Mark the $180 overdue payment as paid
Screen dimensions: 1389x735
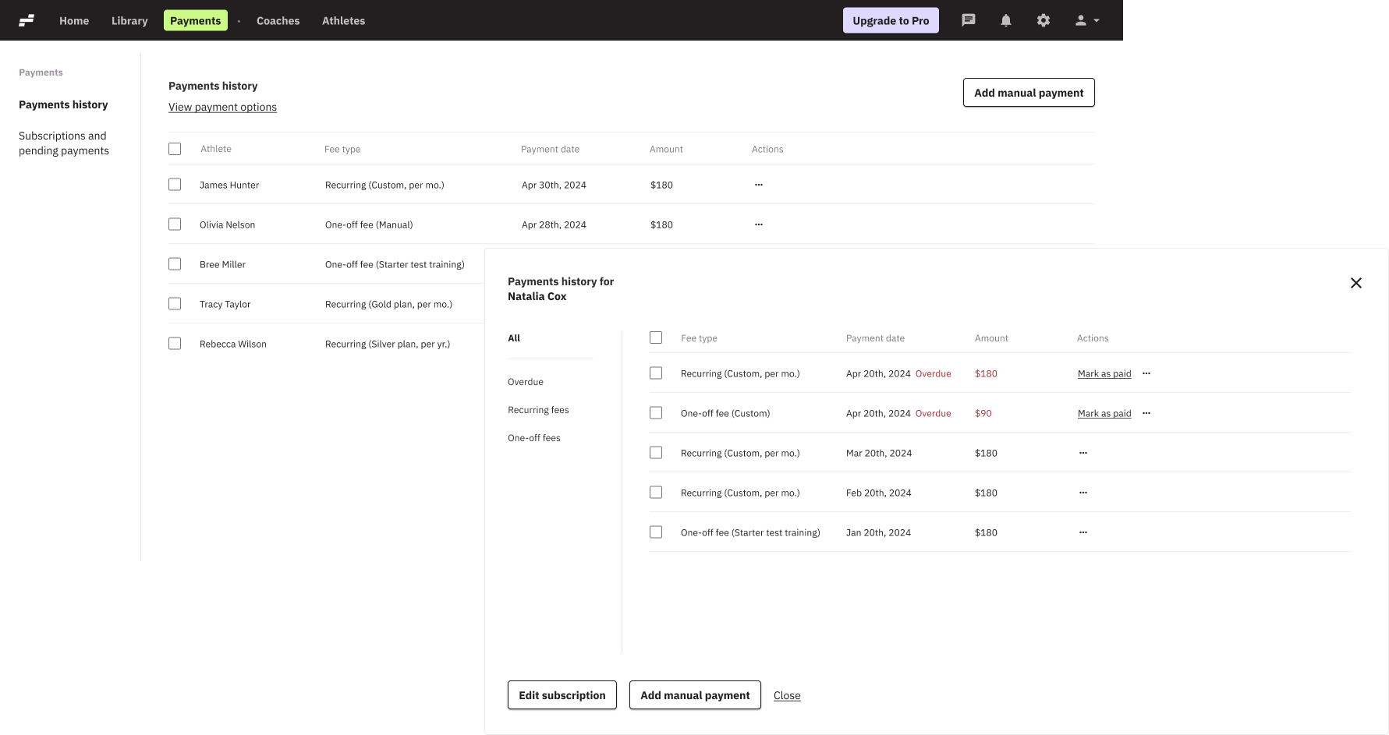pos(1104,374)
